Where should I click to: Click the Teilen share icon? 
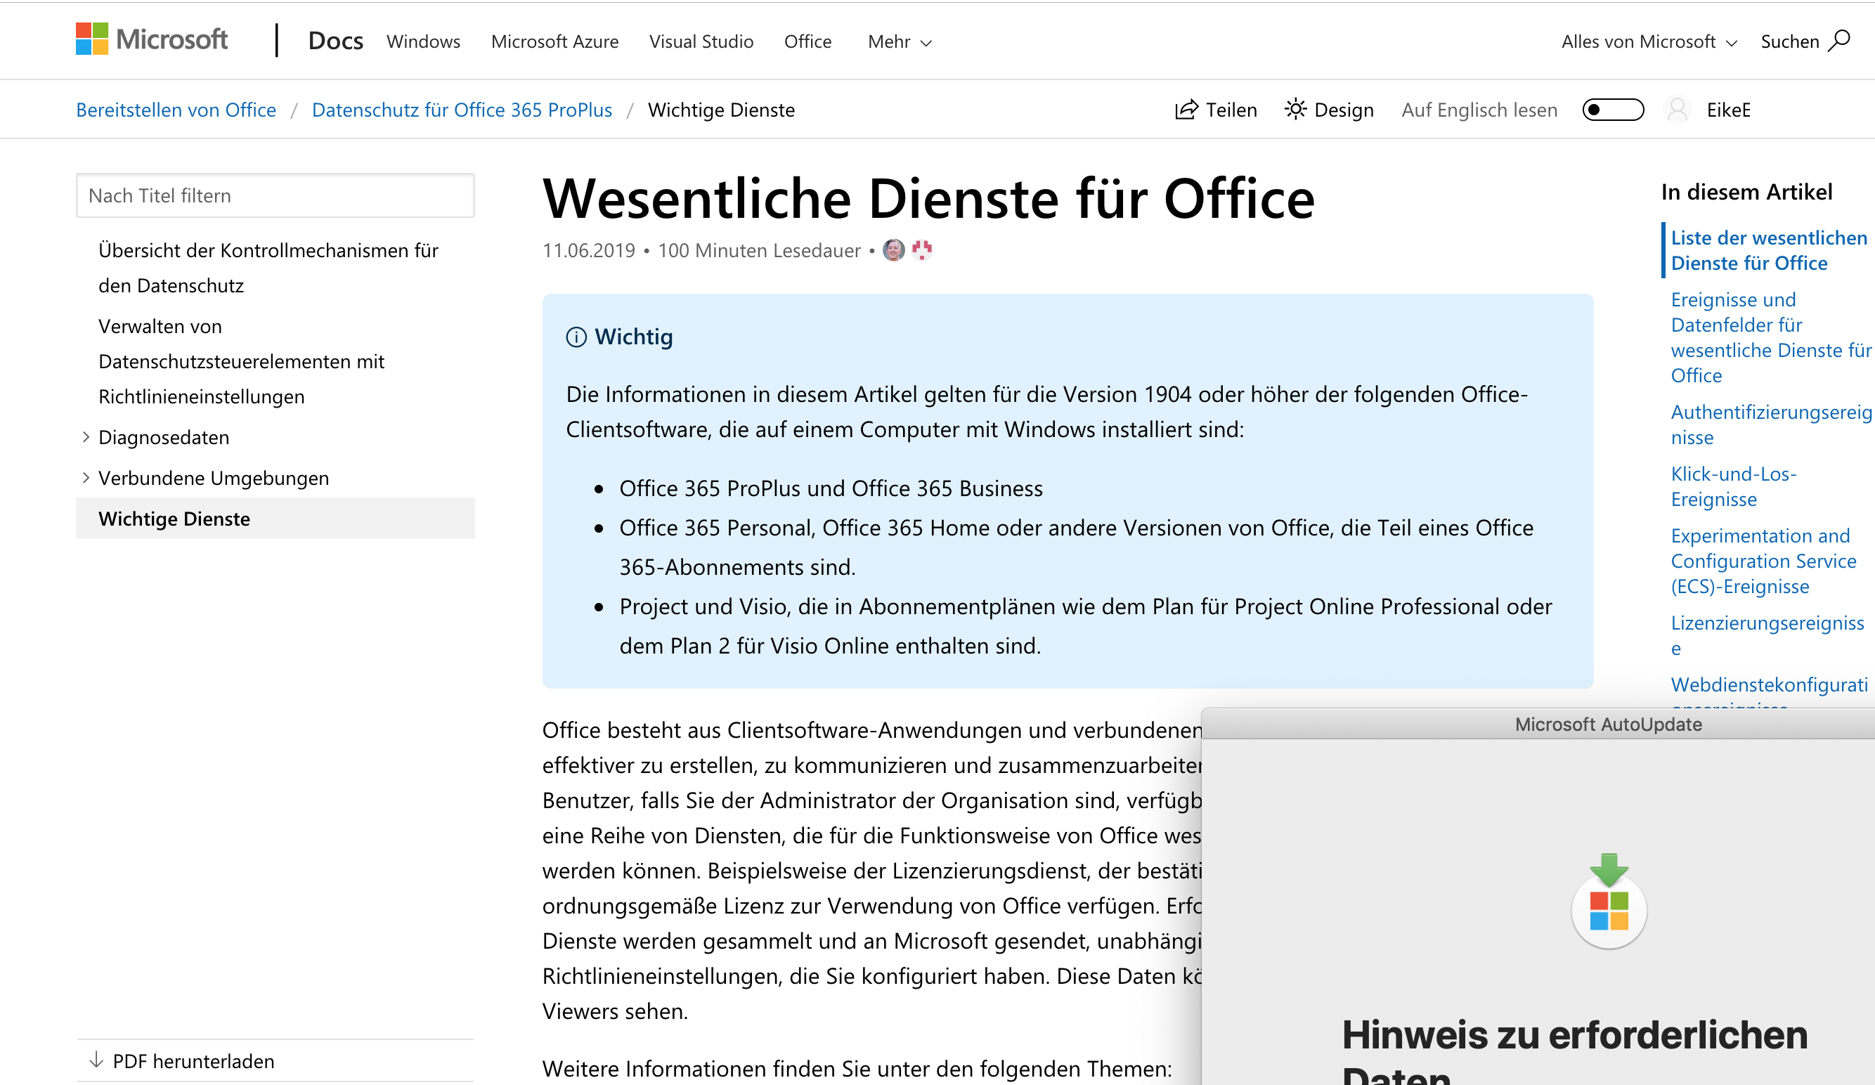[1186, 110]
